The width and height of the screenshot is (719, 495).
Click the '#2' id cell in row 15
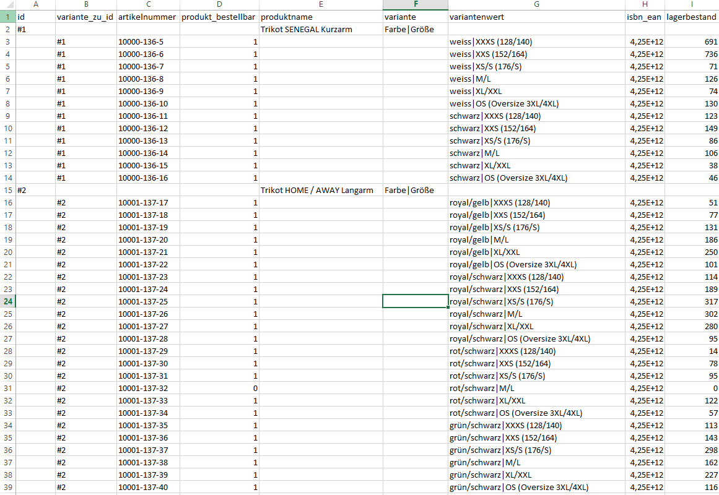pos(36,190)
